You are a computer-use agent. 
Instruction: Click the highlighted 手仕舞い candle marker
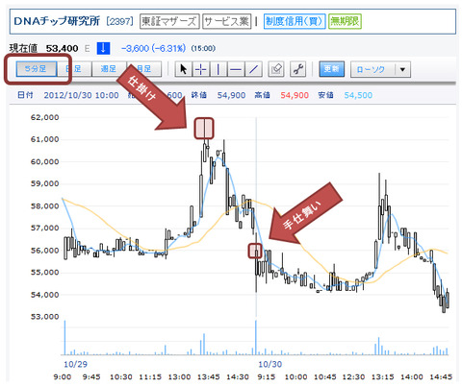pyautogui.click(x=255, y=251)
